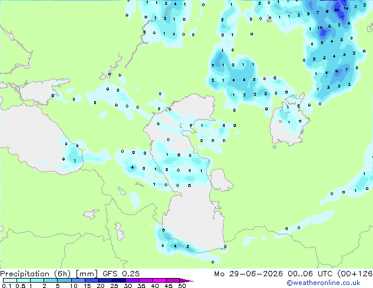
Task: Click the 45–50 mm legend color swatch
Action: [173, 280]
